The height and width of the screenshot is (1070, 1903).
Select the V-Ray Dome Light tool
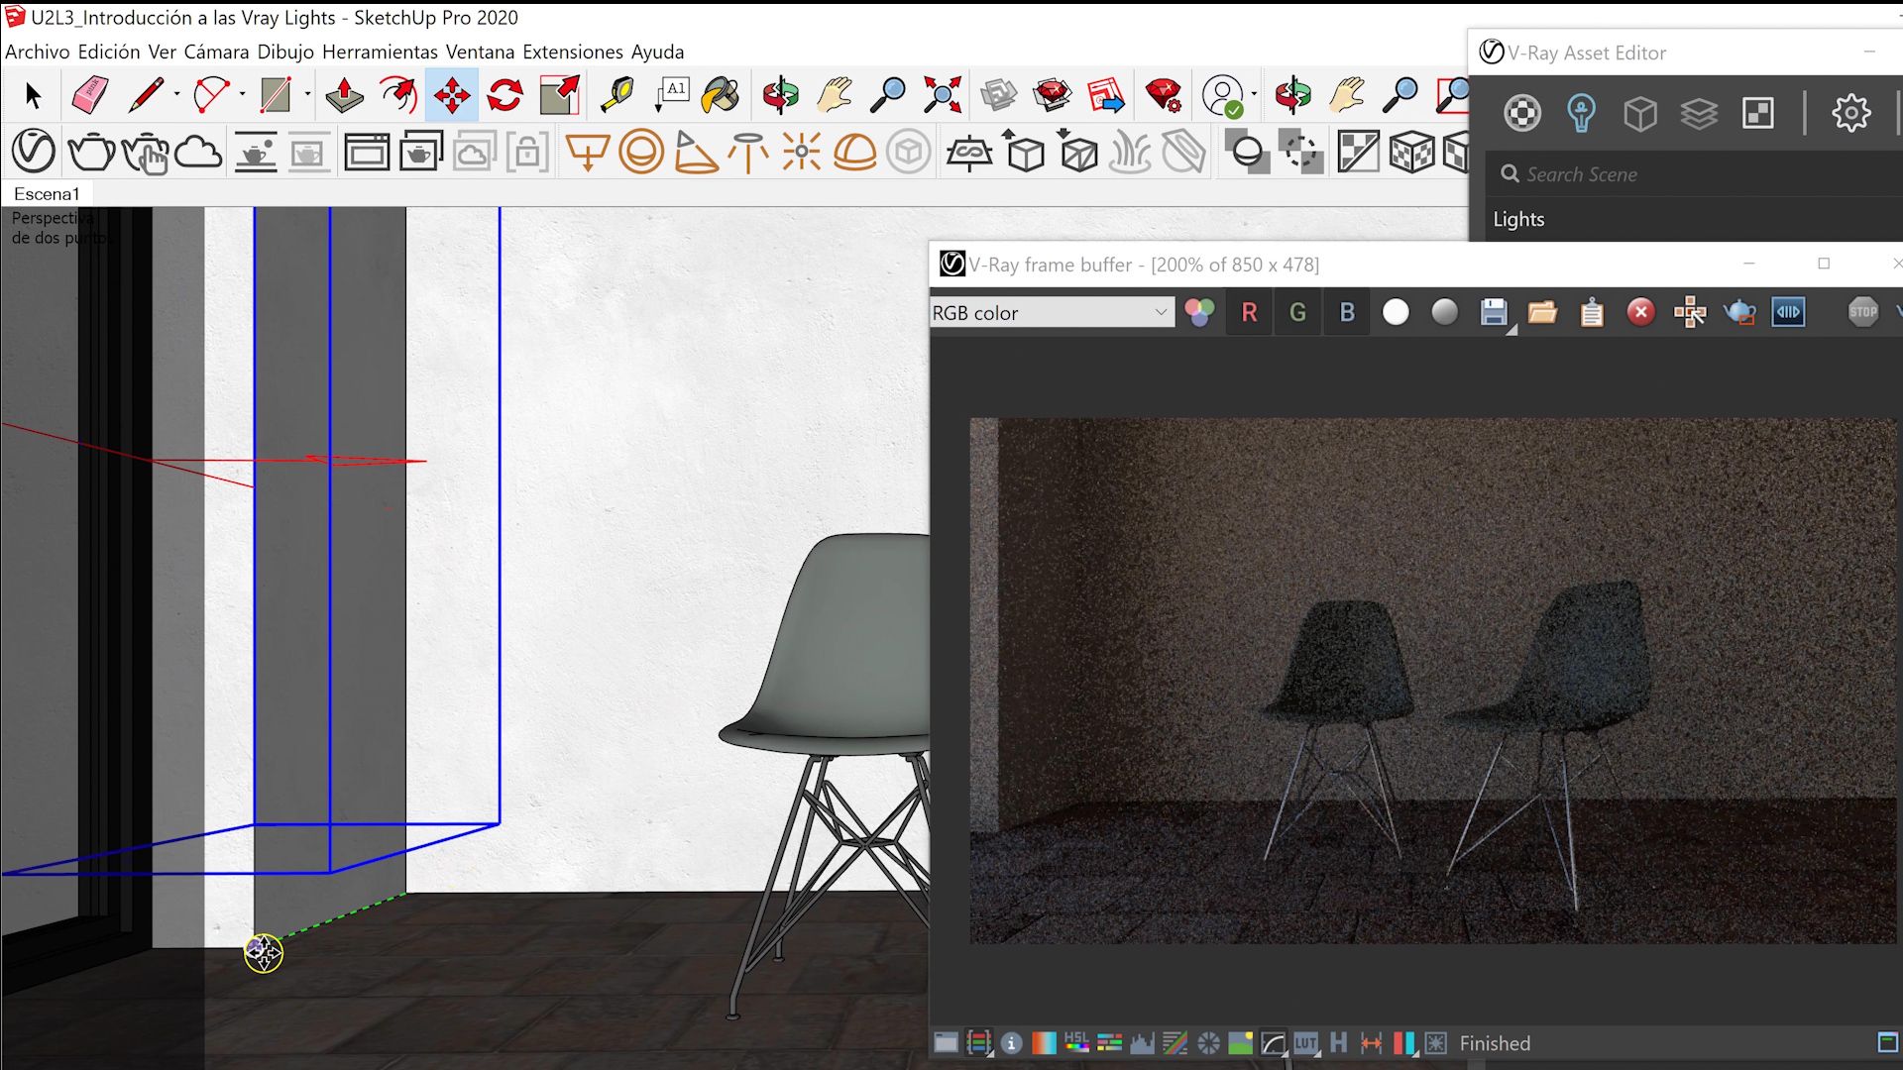(855, 152)
